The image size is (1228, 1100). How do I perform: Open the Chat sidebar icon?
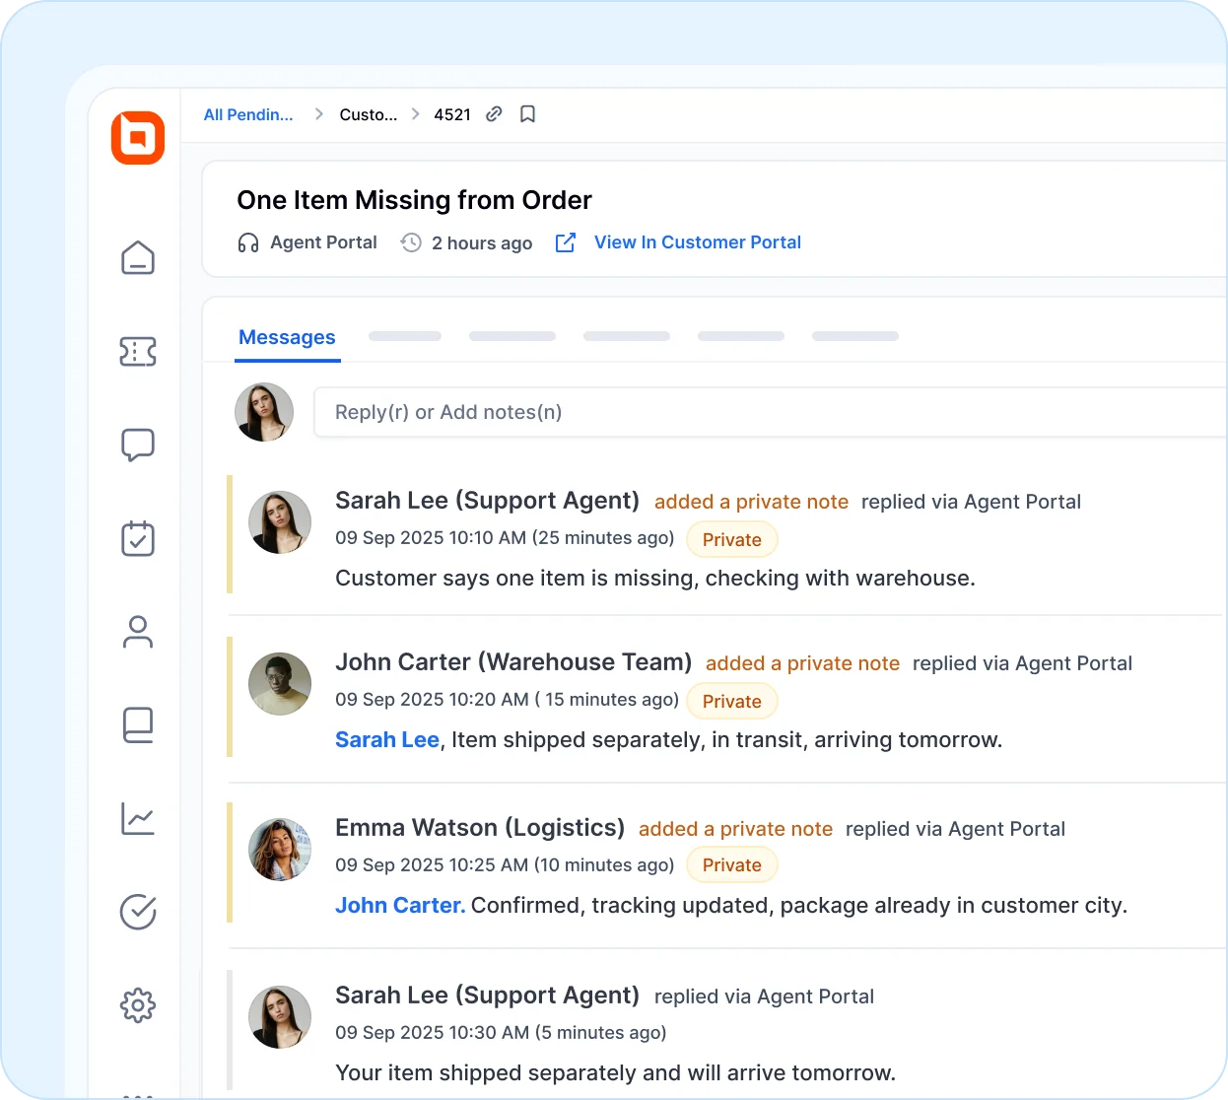pos(138,445)
